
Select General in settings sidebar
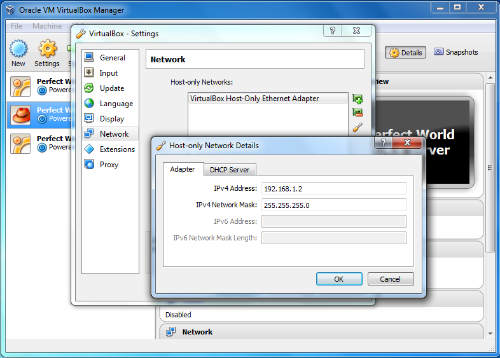pyautogui.click(x=110, y=58)
